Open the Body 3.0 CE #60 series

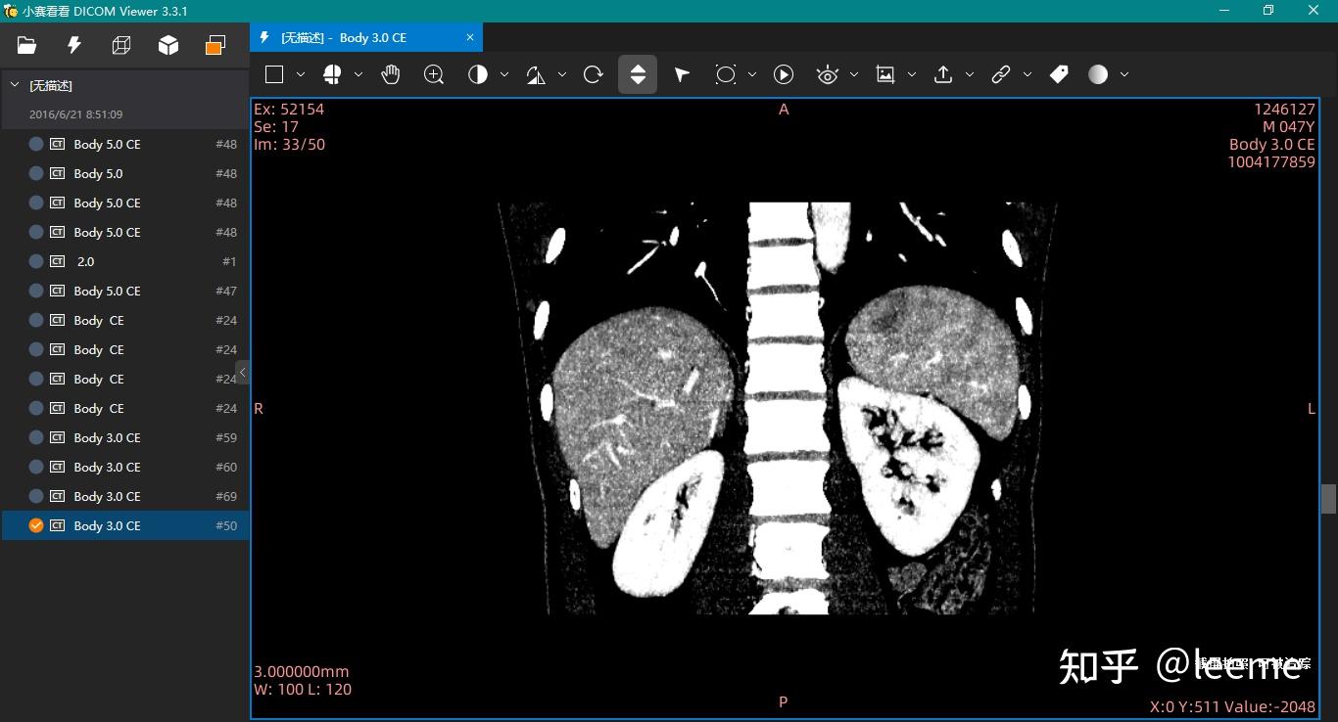pyautogui.click(x=124, y=467)
